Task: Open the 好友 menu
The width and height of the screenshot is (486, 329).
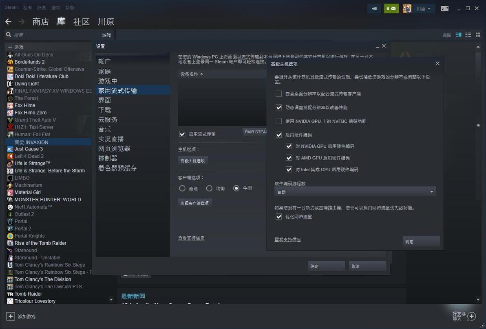Action: (41, 7)
